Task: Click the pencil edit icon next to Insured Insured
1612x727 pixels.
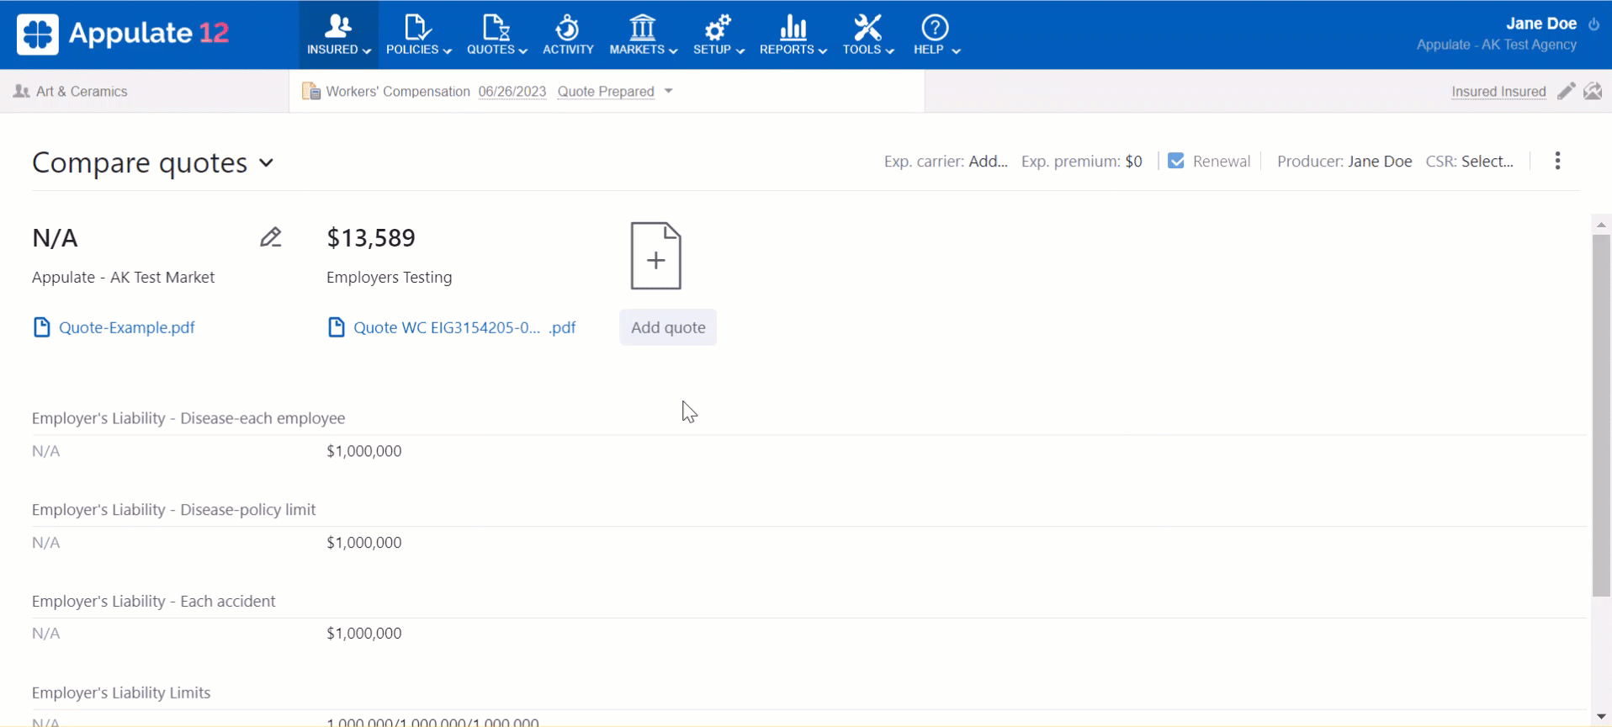Action: point(1566,91)
